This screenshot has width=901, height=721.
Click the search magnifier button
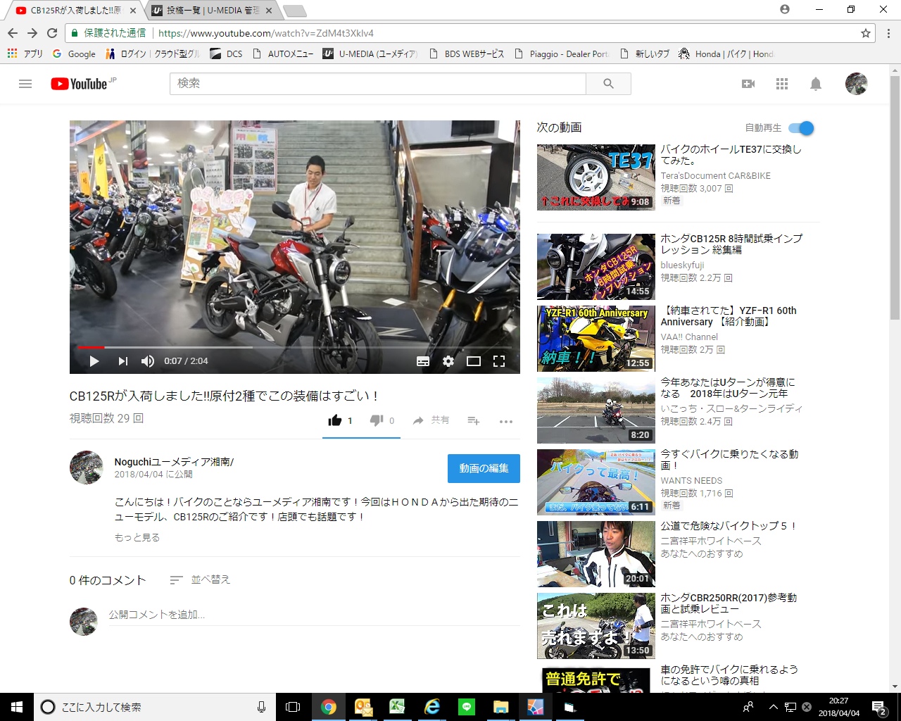[608, 84]
